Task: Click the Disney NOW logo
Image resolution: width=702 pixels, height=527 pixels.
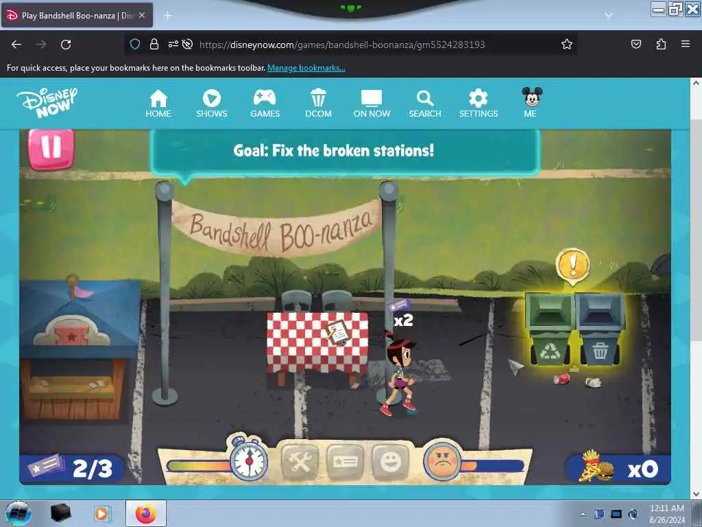Action: pyautogui.click(x=47, y=103)
